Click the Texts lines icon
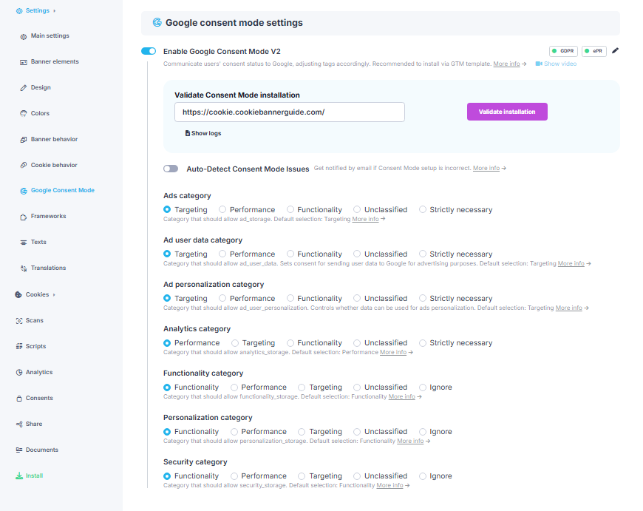 pyautogui.click(x=24, y=242)
